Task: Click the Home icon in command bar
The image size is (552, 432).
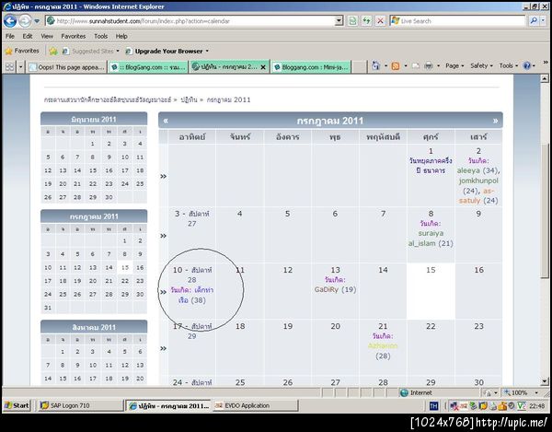Action: (x=376, y=65)
